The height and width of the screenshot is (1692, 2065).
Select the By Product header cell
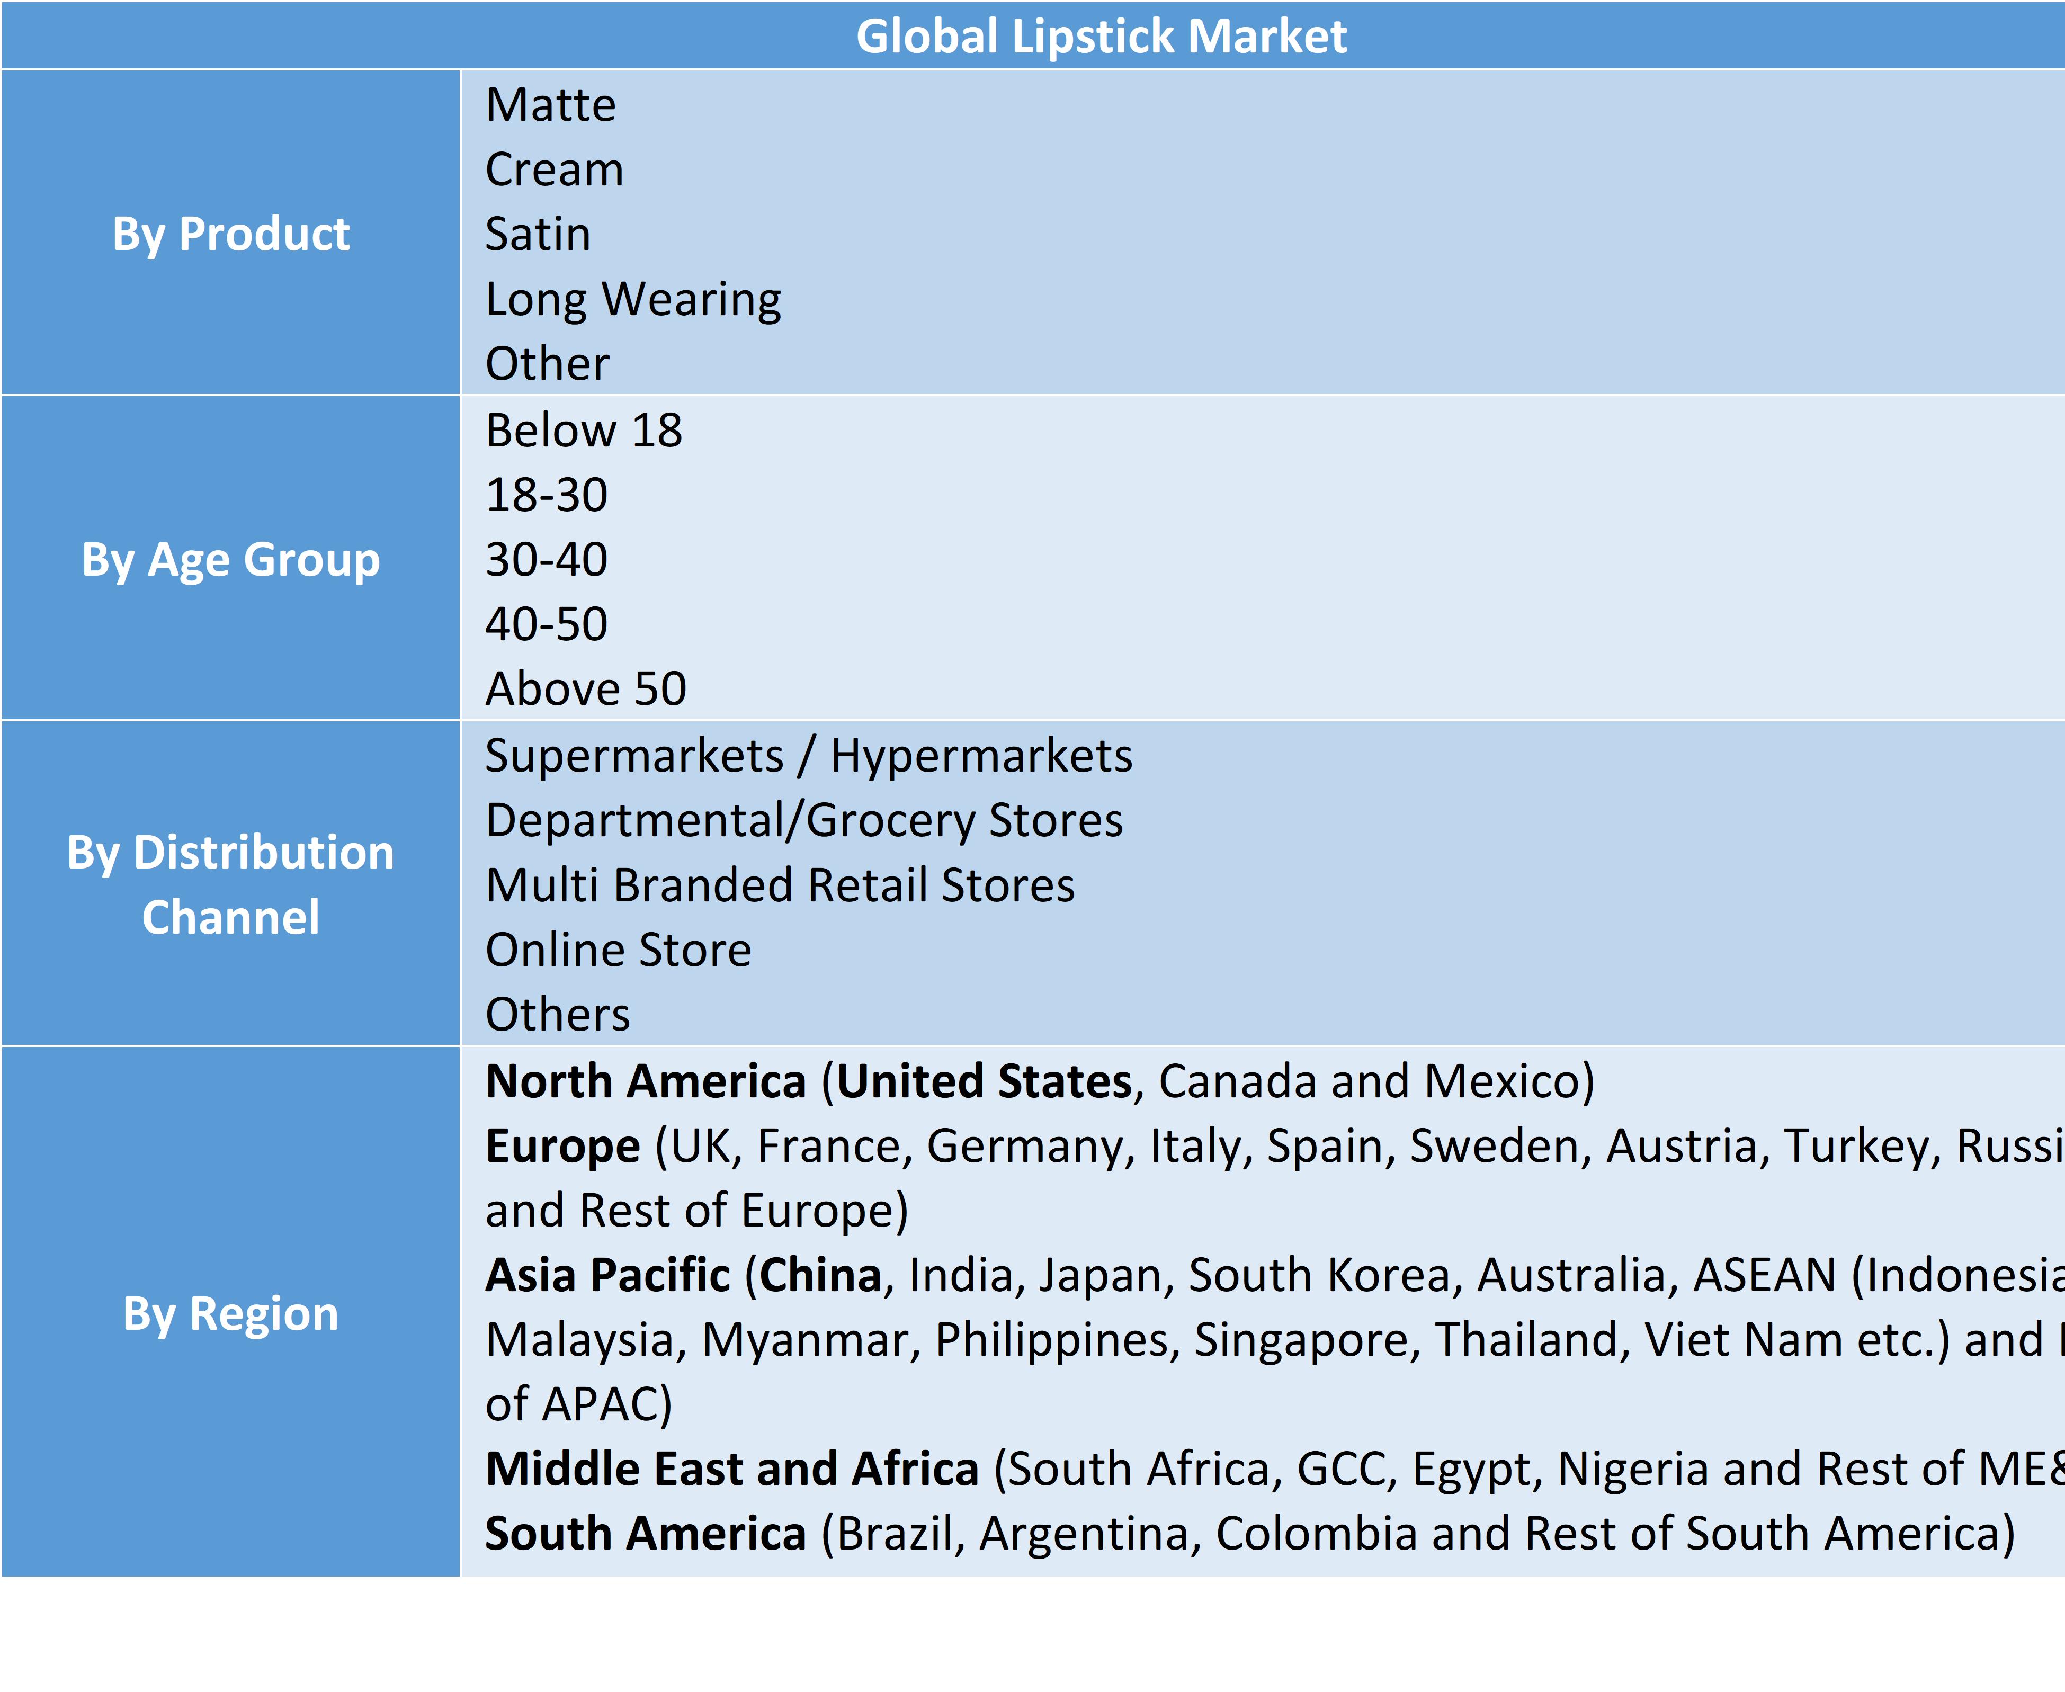[x=231, y=234]
